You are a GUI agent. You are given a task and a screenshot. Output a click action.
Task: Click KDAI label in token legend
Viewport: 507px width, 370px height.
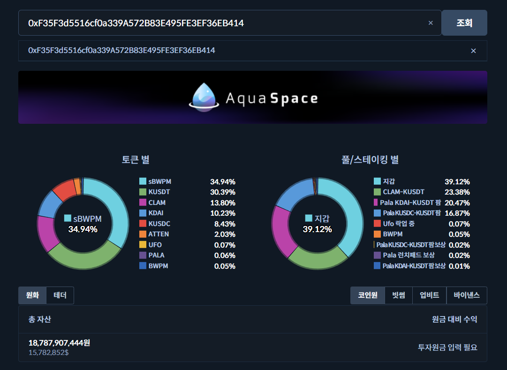[x=156, y=213]
